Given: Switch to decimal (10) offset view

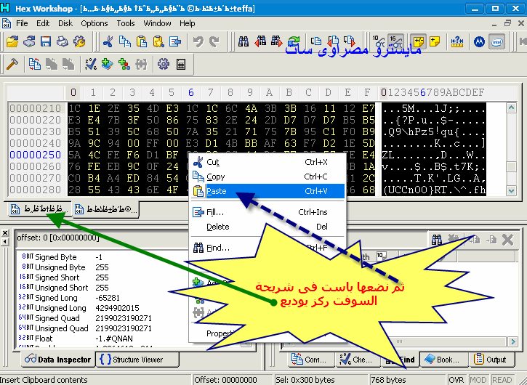Looking at the screenshot, I should click(x=379, y=41).
